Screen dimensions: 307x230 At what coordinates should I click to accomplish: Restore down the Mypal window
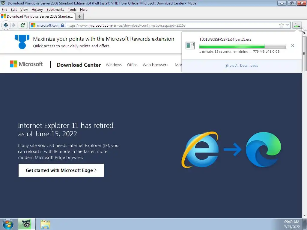[291, 3]
